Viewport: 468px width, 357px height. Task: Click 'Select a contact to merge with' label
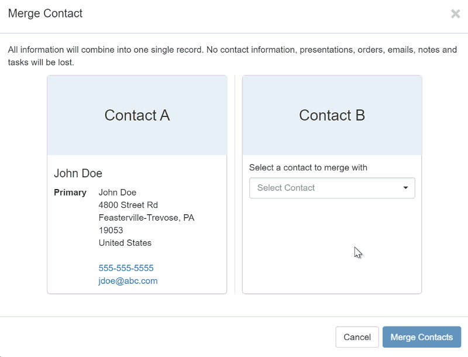[308, 168]
